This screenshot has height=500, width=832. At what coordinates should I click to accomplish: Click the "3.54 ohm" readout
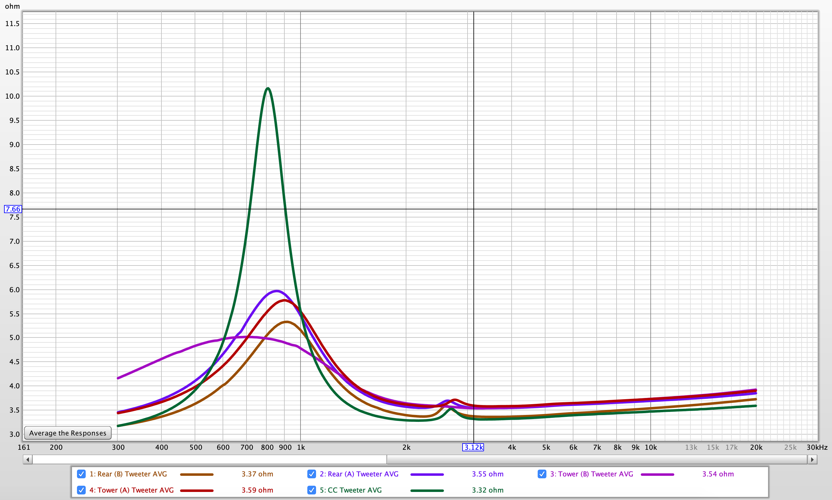click(x=718, y=474)
